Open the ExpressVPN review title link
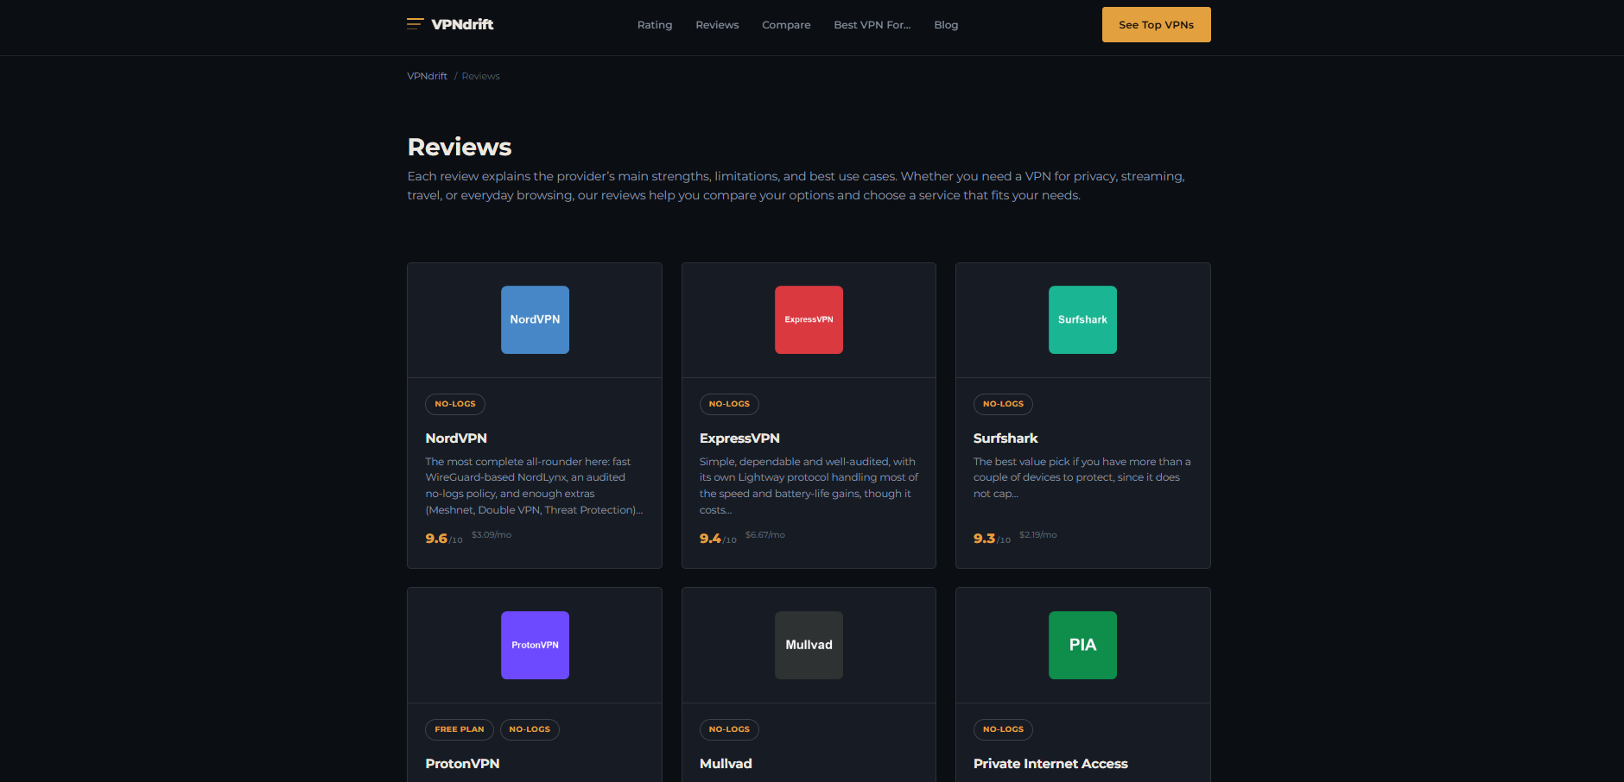Screen dimensions: 1624x782 tap(739, 438)
